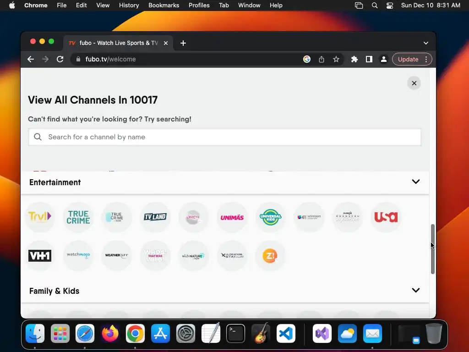Open the large True Crime channel logo

coord(78,217)
